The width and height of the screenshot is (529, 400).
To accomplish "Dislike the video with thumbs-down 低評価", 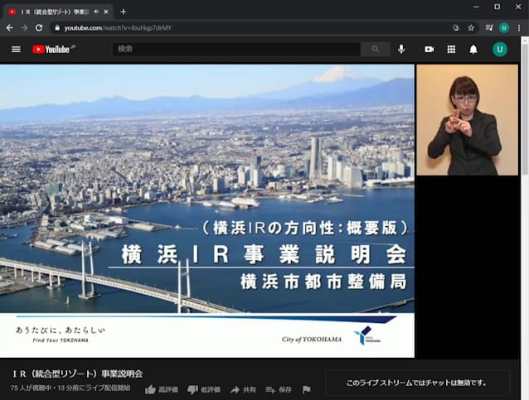I will 204,389.
